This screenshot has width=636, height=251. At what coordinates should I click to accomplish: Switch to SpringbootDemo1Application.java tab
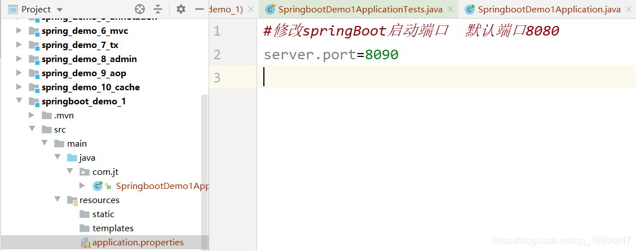click(549, 10)
